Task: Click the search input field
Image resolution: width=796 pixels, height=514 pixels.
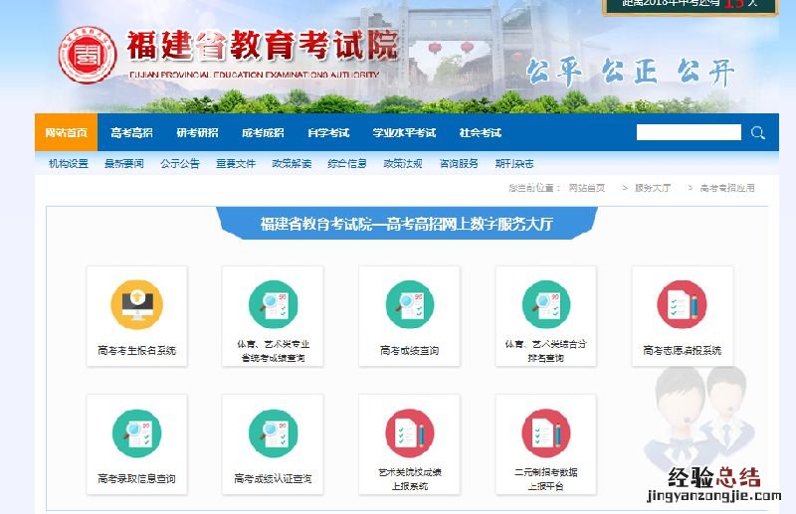Action: (x=689, y=133)
